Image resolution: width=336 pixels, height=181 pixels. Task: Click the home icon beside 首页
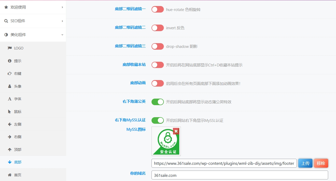pos(10,175)
